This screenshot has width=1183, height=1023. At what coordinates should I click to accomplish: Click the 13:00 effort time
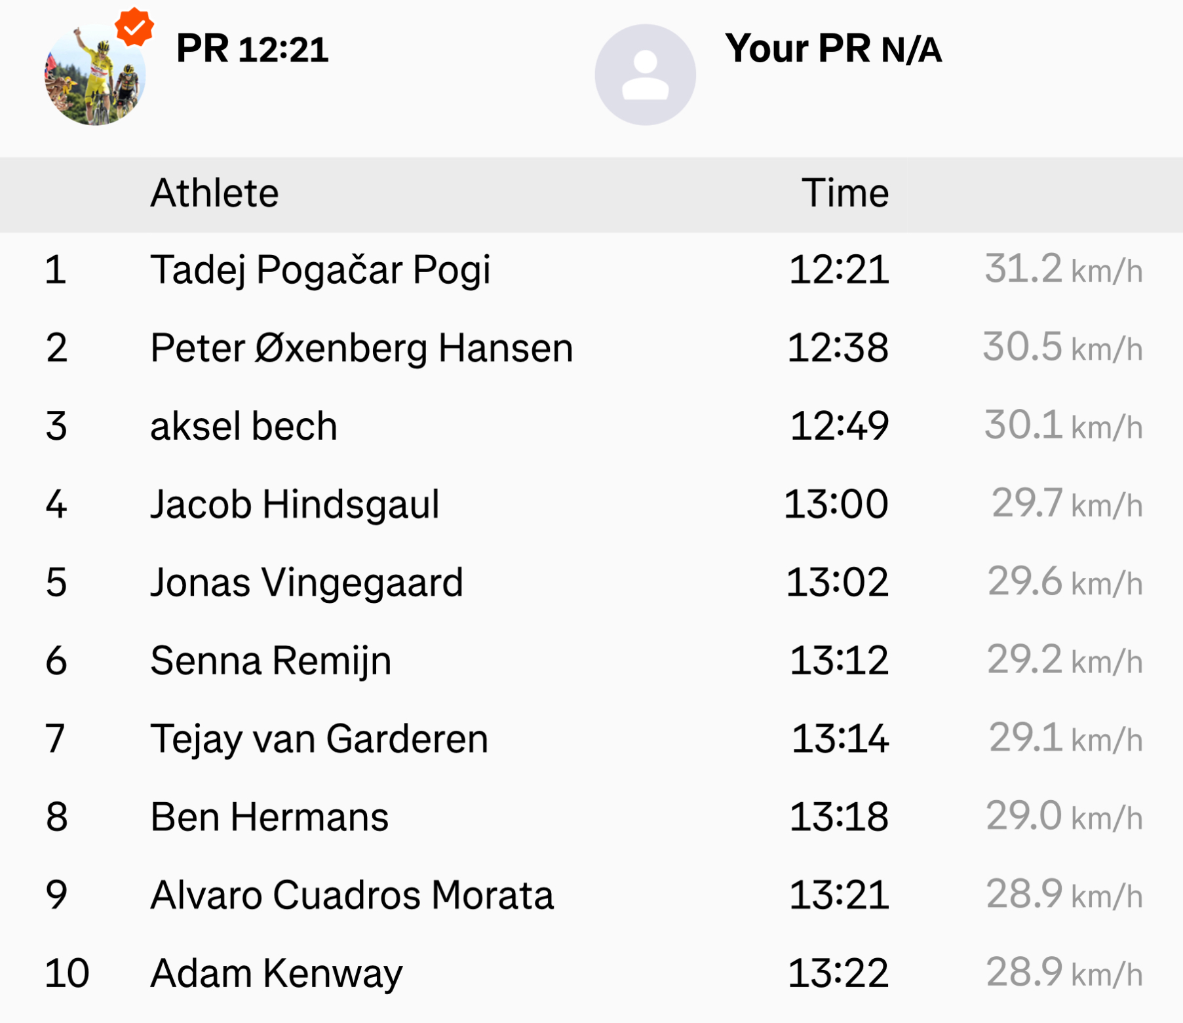[836, 504]
